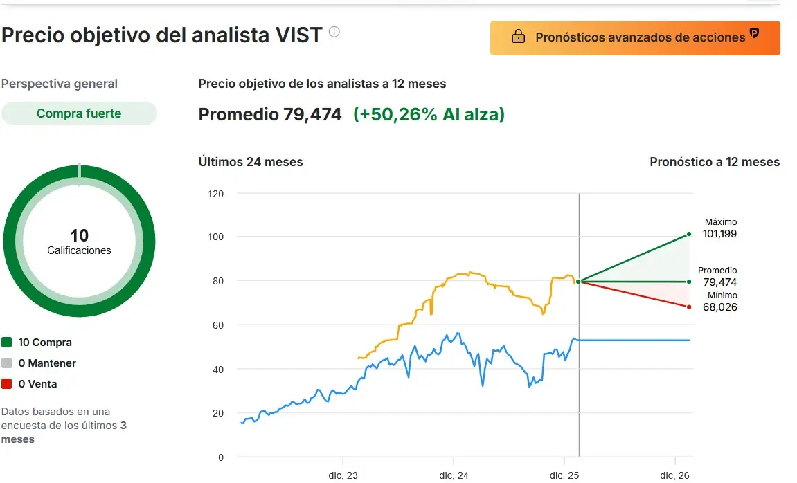Select the Máximo forecast endpoint dot
This screenshot has width=797, height=483.
click(x=689, y=234)
